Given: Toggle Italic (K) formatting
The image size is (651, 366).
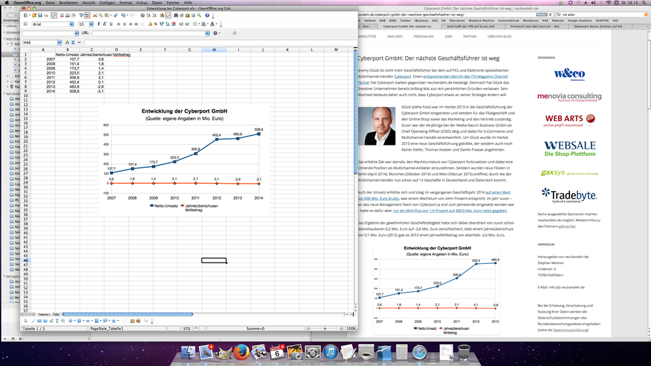Looking at the screenshot, I should 105,24.
